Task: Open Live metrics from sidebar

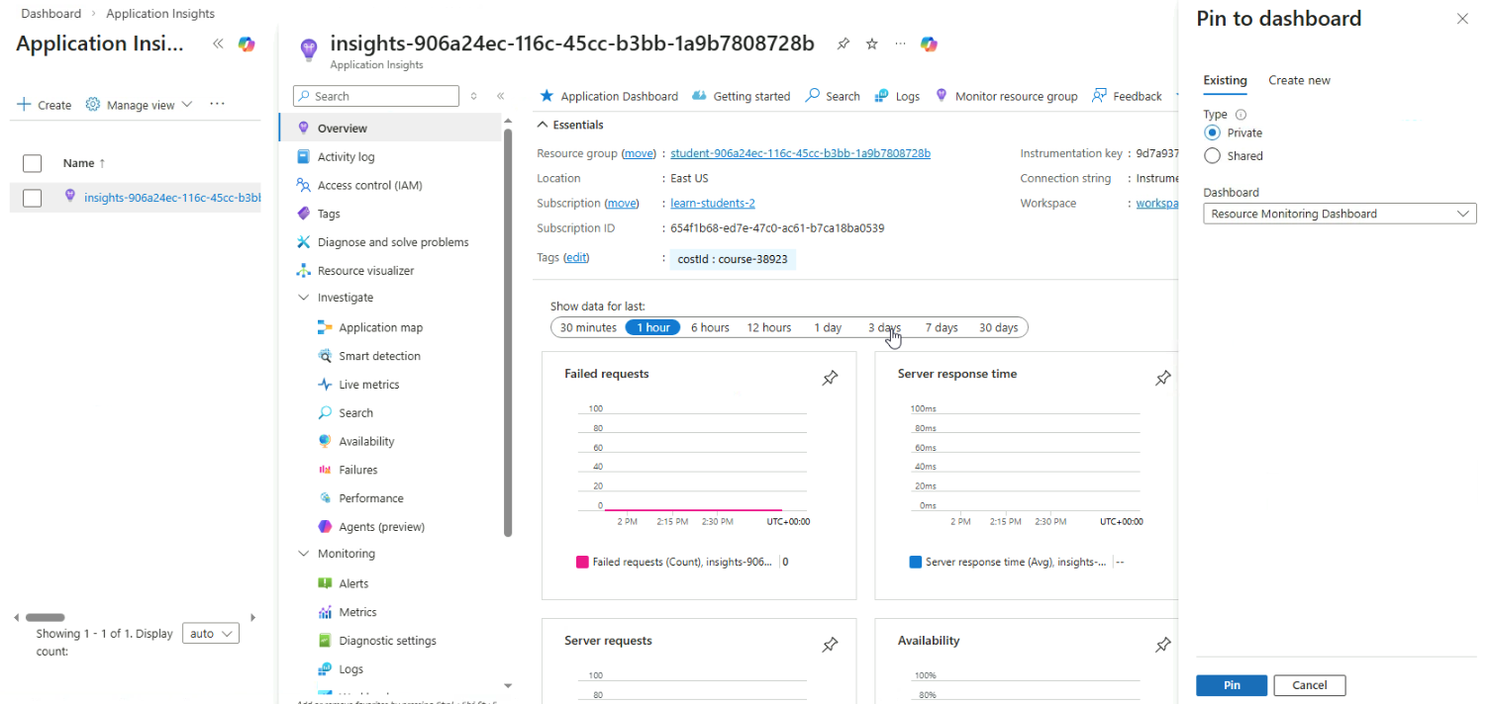Action: (x=368, y=385)
